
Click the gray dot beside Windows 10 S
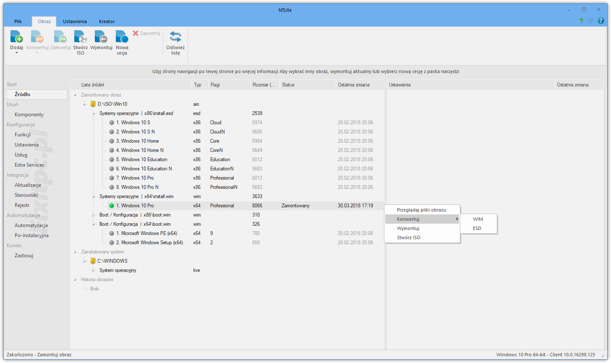112,123
